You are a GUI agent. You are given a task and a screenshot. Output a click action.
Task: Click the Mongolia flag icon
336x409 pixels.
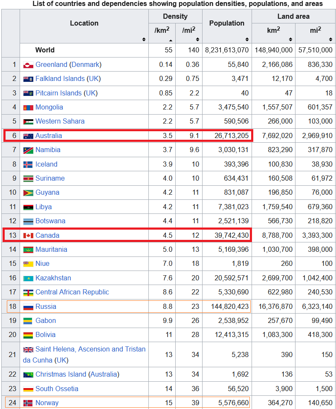(x=28, y=107)
